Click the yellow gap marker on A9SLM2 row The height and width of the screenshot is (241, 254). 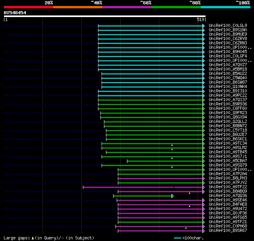(x=172, y=149)
